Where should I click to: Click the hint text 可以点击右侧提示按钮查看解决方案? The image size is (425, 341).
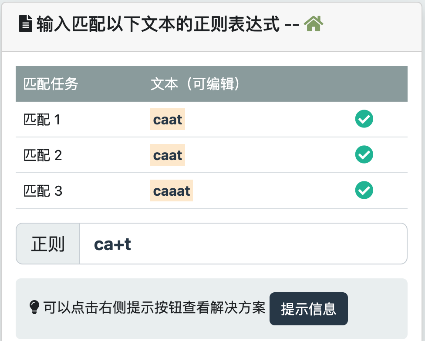(154, 308)
